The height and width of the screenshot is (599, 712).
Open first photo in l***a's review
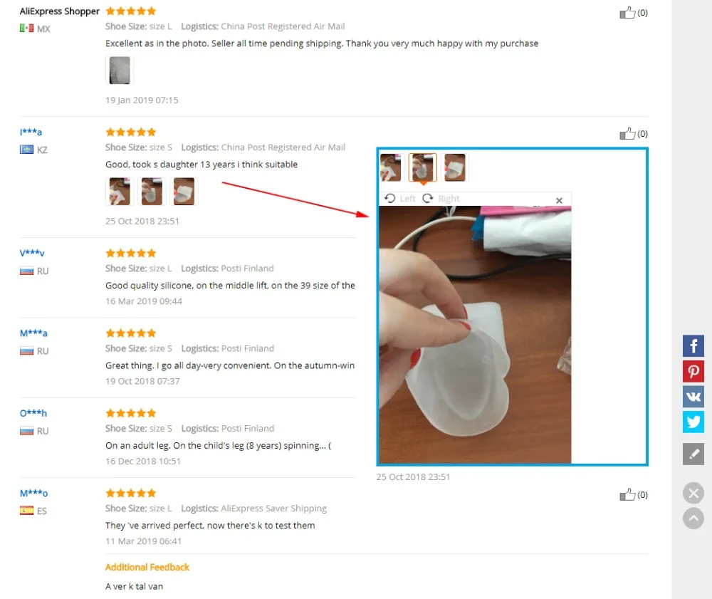point(120,191)
